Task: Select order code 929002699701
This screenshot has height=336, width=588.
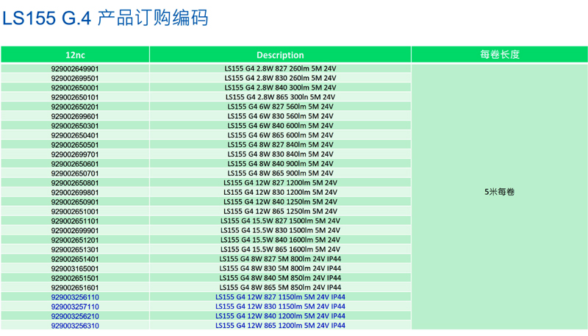Action: click(75, 154)
